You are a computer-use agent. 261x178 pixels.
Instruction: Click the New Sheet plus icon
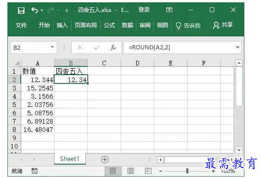pos(105,160)
